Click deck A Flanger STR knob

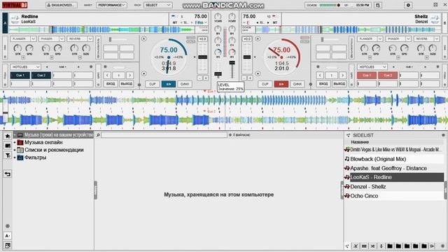17,48
